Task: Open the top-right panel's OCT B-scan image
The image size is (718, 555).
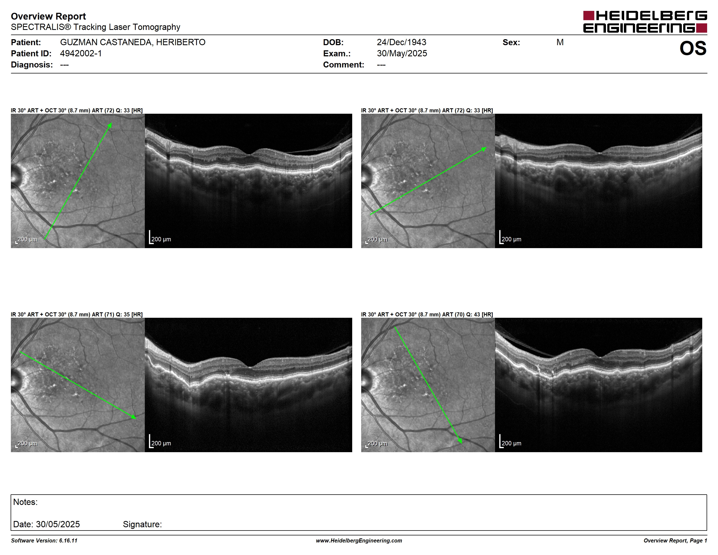Action: pos(599,181)
